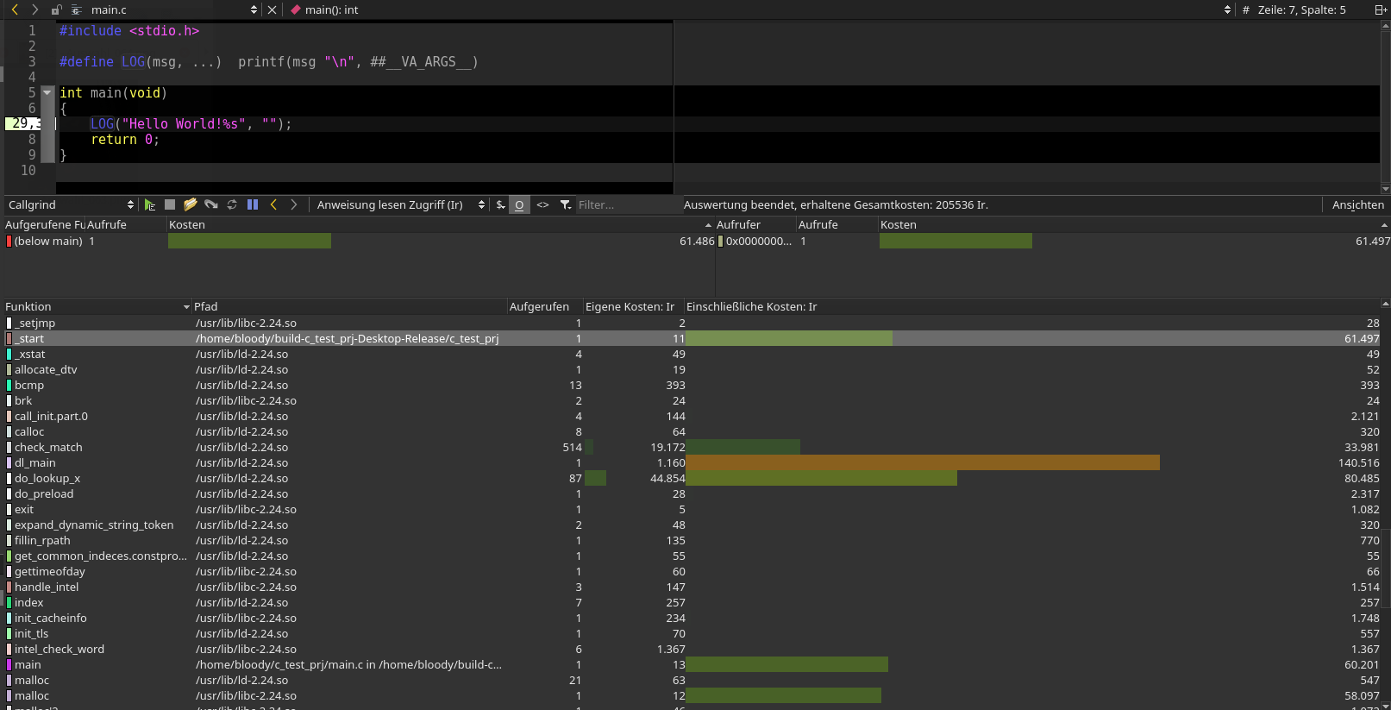This screenshot has height=710, width=1391.
Task: Select the (below main) callee row
Action: [x=358, y=241]
